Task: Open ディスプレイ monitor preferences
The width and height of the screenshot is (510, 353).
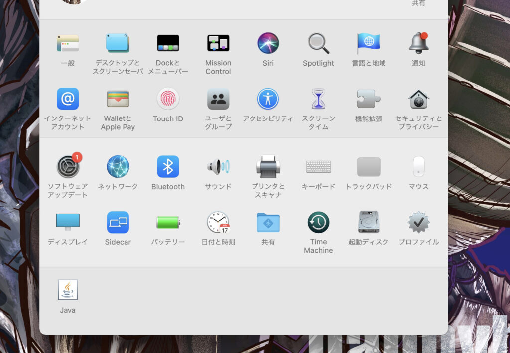Action: click(68, 222)
